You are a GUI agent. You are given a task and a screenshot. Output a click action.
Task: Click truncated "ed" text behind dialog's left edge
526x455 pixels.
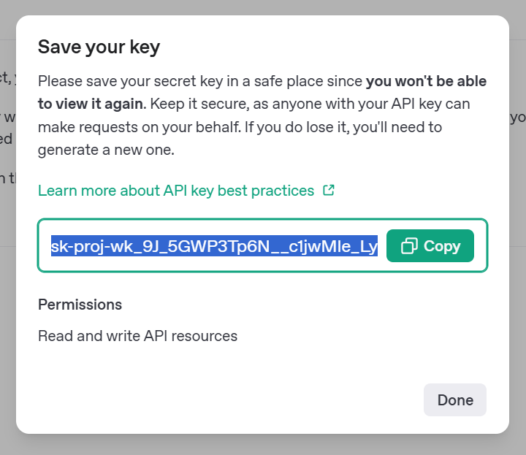(6, 139)
